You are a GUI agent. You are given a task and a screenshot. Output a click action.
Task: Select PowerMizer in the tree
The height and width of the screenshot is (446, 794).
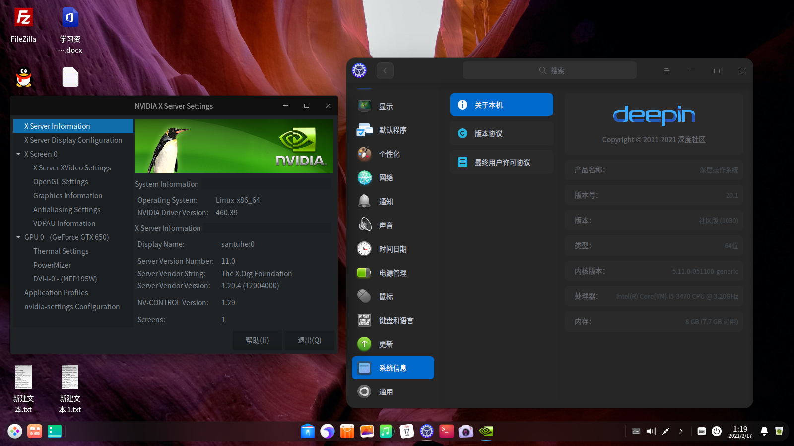(x=52, y=265)
